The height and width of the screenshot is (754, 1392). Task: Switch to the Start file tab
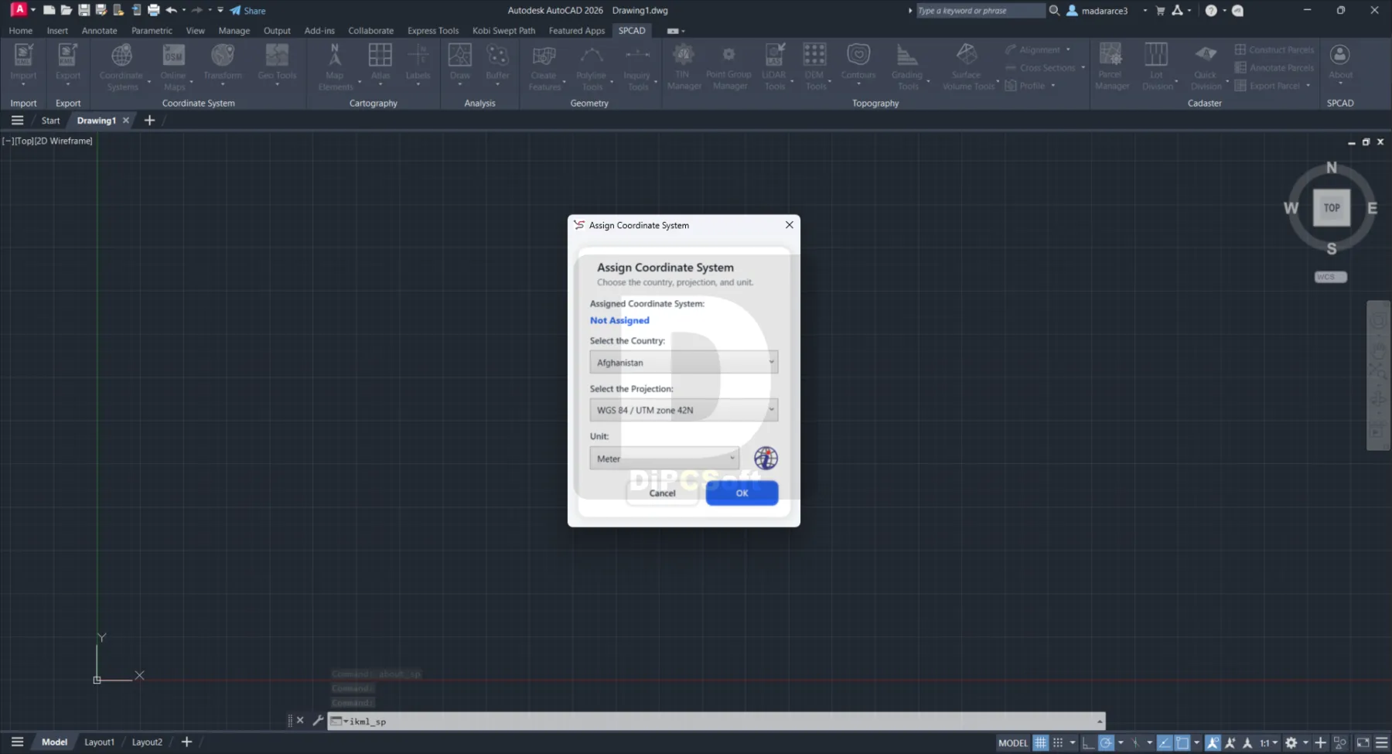(50, 121)
